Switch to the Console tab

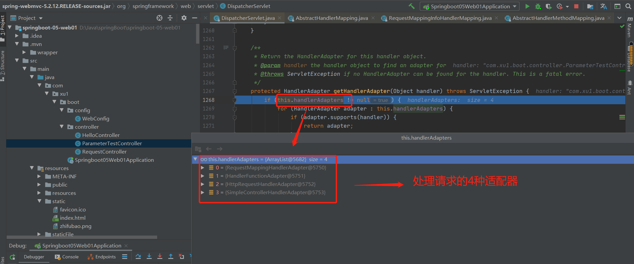click(x=67, y=257)
